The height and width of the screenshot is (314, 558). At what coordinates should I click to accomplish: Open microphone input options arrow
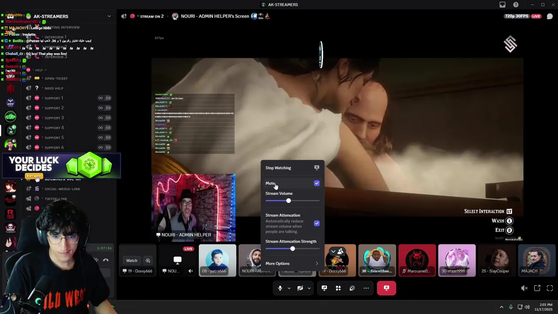pos(289,288)
